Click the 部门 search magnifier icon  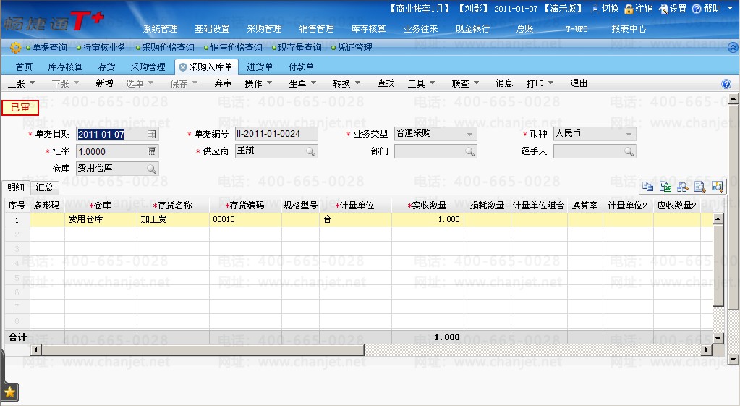point(469,151)
